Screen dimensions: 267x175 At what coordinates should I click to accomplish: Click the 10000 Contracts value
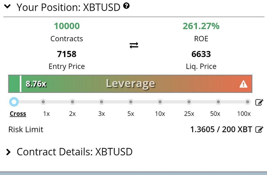click(67, 26)
